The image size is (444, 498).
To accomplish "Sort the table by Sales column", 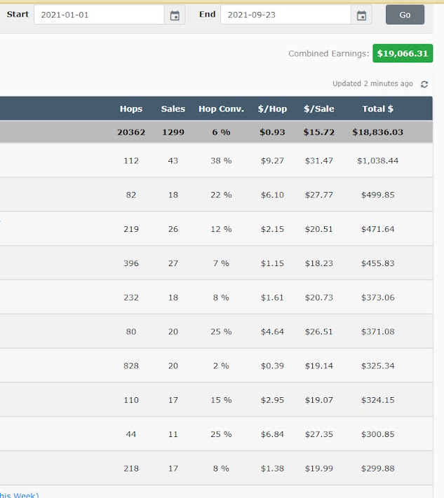I will [x=173, y=109].
